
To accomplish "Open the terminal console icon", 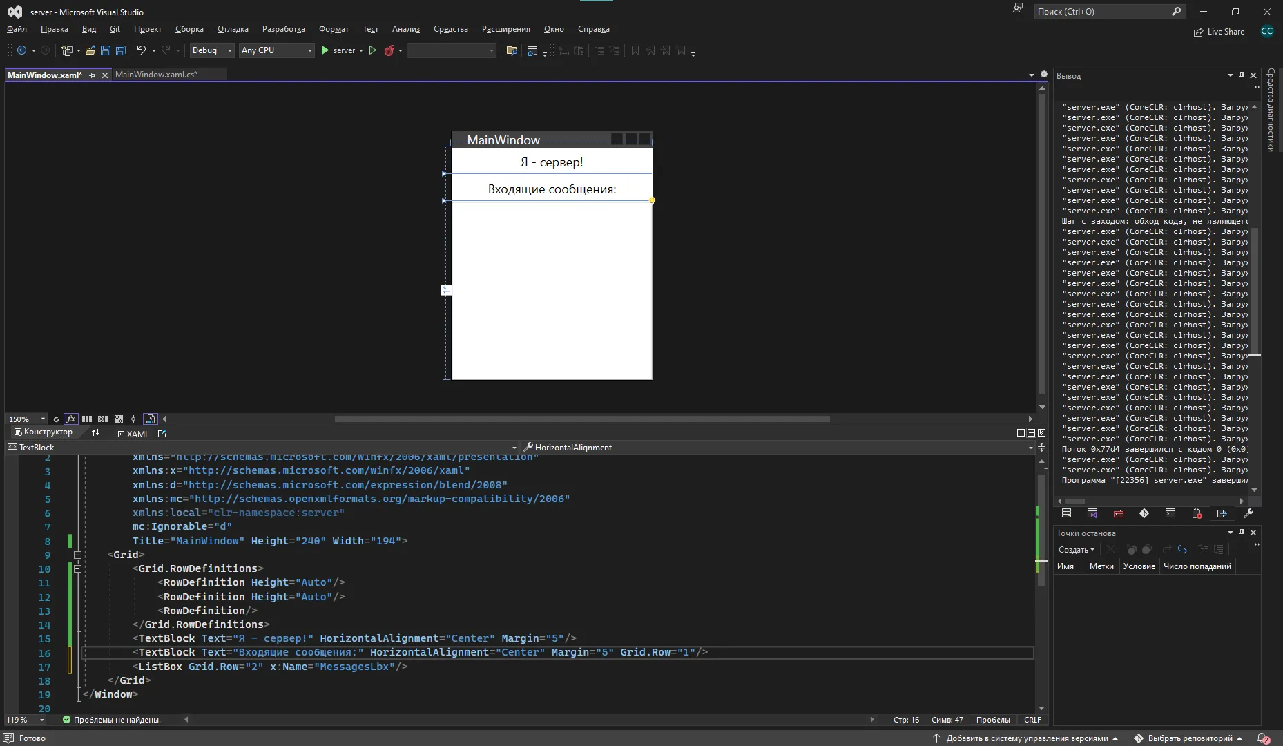I will 1170,513.
